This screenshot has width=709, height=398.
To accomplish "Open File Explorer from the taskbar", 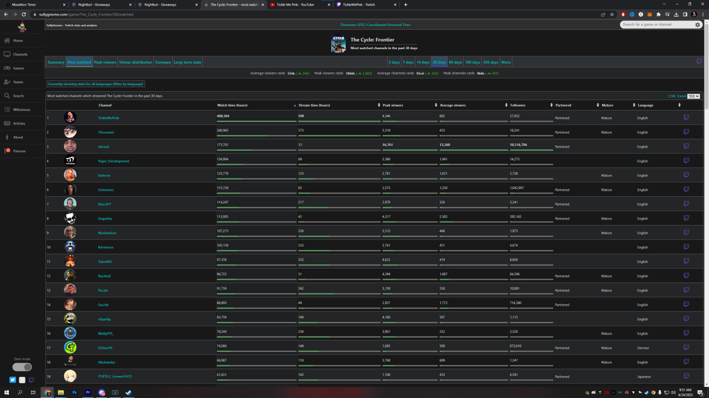I will tap(61, 392).
